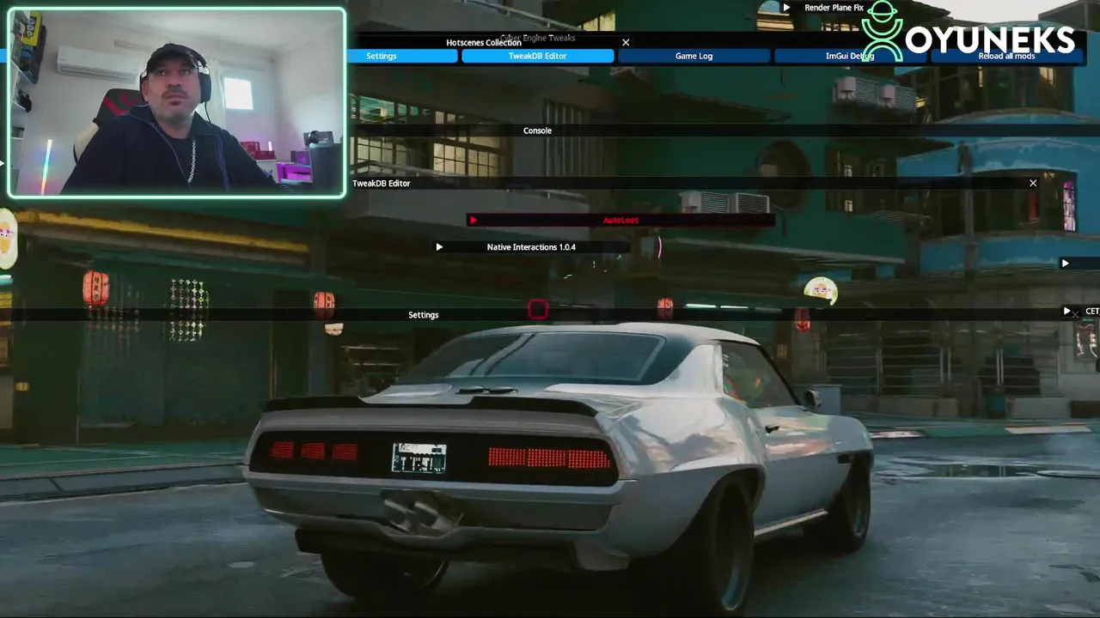Expand the Render Plane Fix window

click(x=786, y=8)
